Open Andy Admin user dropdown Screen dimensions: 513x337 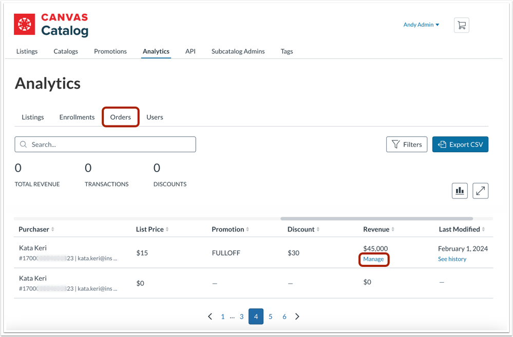tap(421, 25)
